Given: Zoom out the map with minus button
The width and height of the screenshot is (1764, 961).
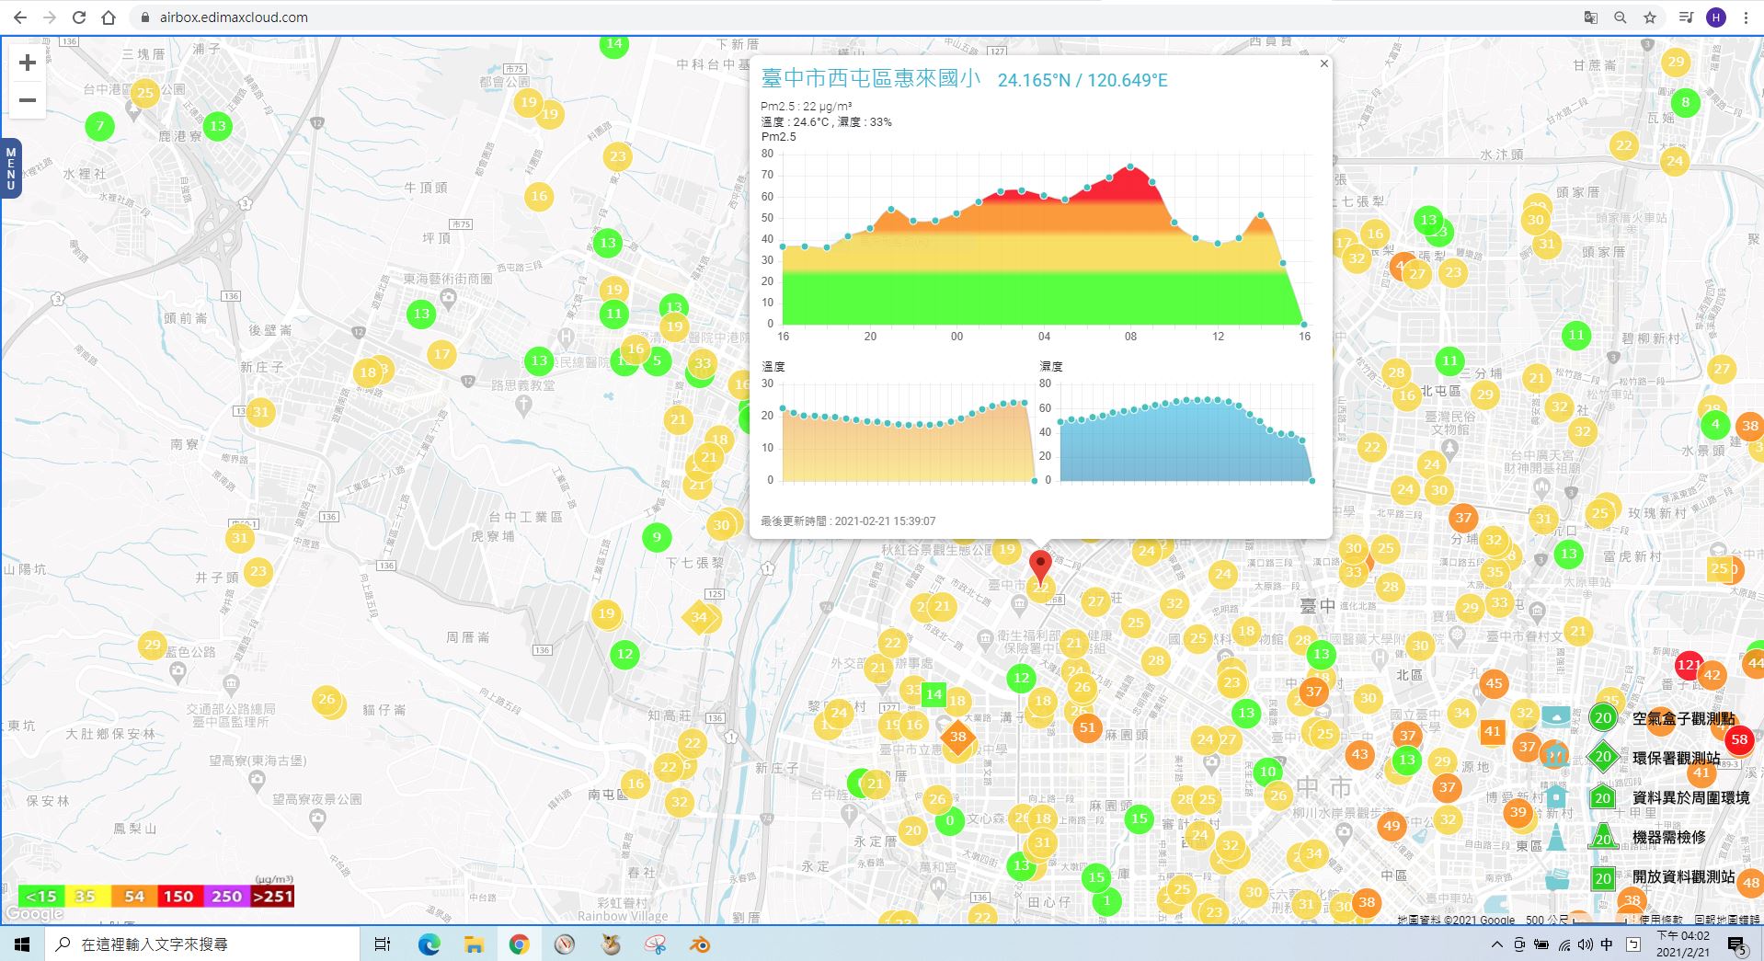Looking at the screenshot, I should (x=28, y=100).
